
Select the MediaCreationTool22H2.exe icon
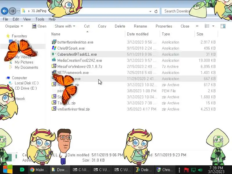point(54,60)
